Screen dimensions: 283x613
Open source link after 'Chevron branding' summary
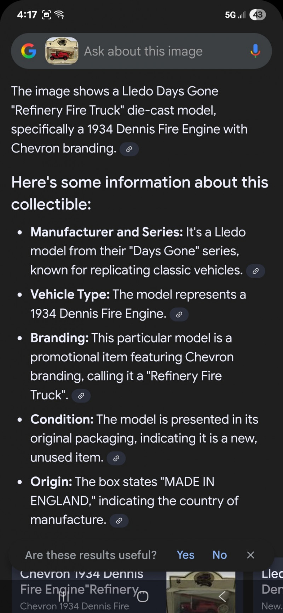pyautogui.click(x=129, y=149)
